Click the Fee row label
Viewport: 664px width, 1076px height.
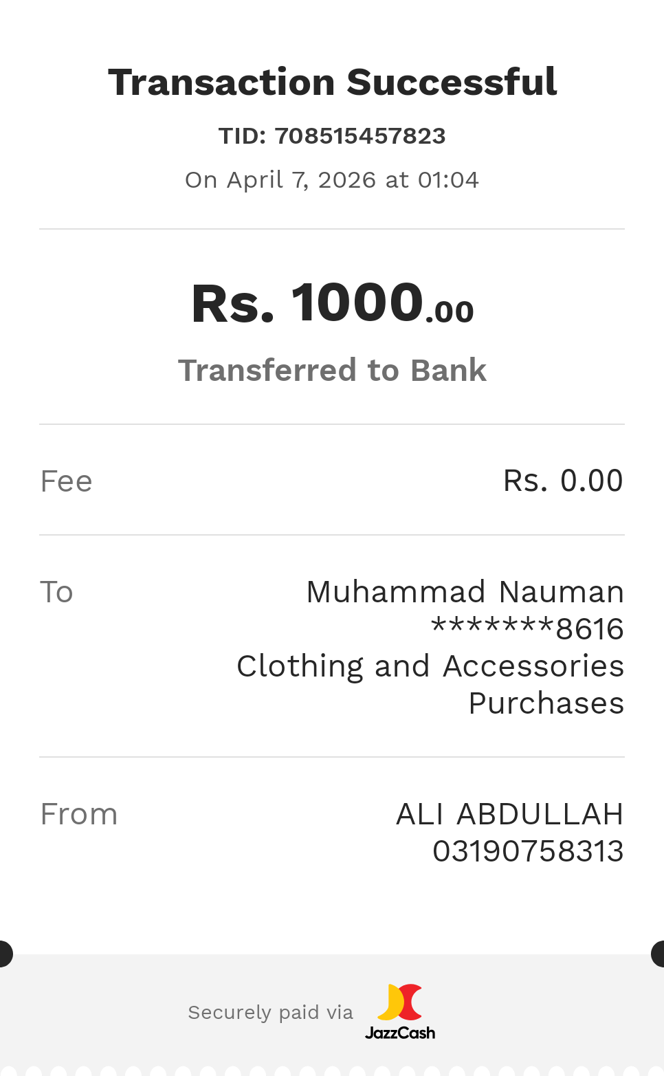pyautogui.click(x=67, y=481)
